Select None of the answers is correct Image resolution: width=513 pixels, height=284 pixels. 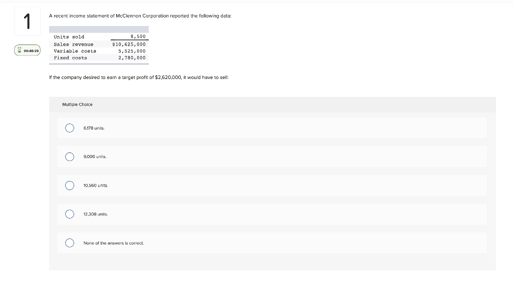tap(69, 243)
